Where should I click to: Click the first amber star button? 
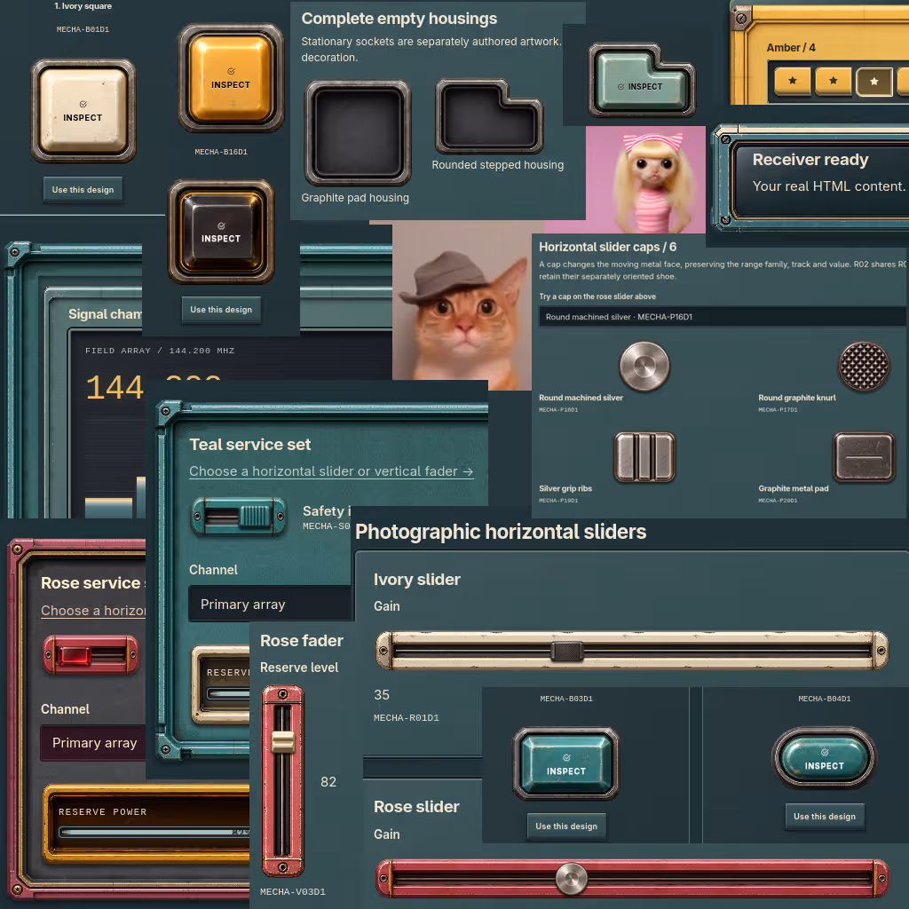(x=792, y=81)
